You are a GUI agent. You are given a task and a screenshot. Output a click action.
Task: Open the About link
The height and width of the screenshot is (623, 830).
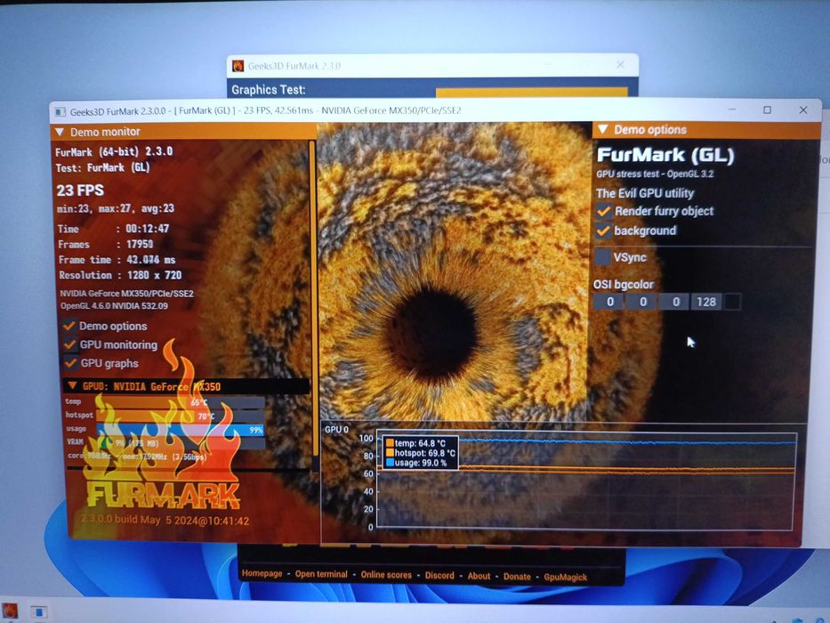[x=479, y=576]
